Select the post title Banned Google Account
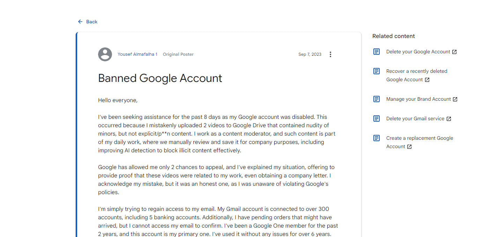The image size is (491, 237). click(x=160, y=78)
